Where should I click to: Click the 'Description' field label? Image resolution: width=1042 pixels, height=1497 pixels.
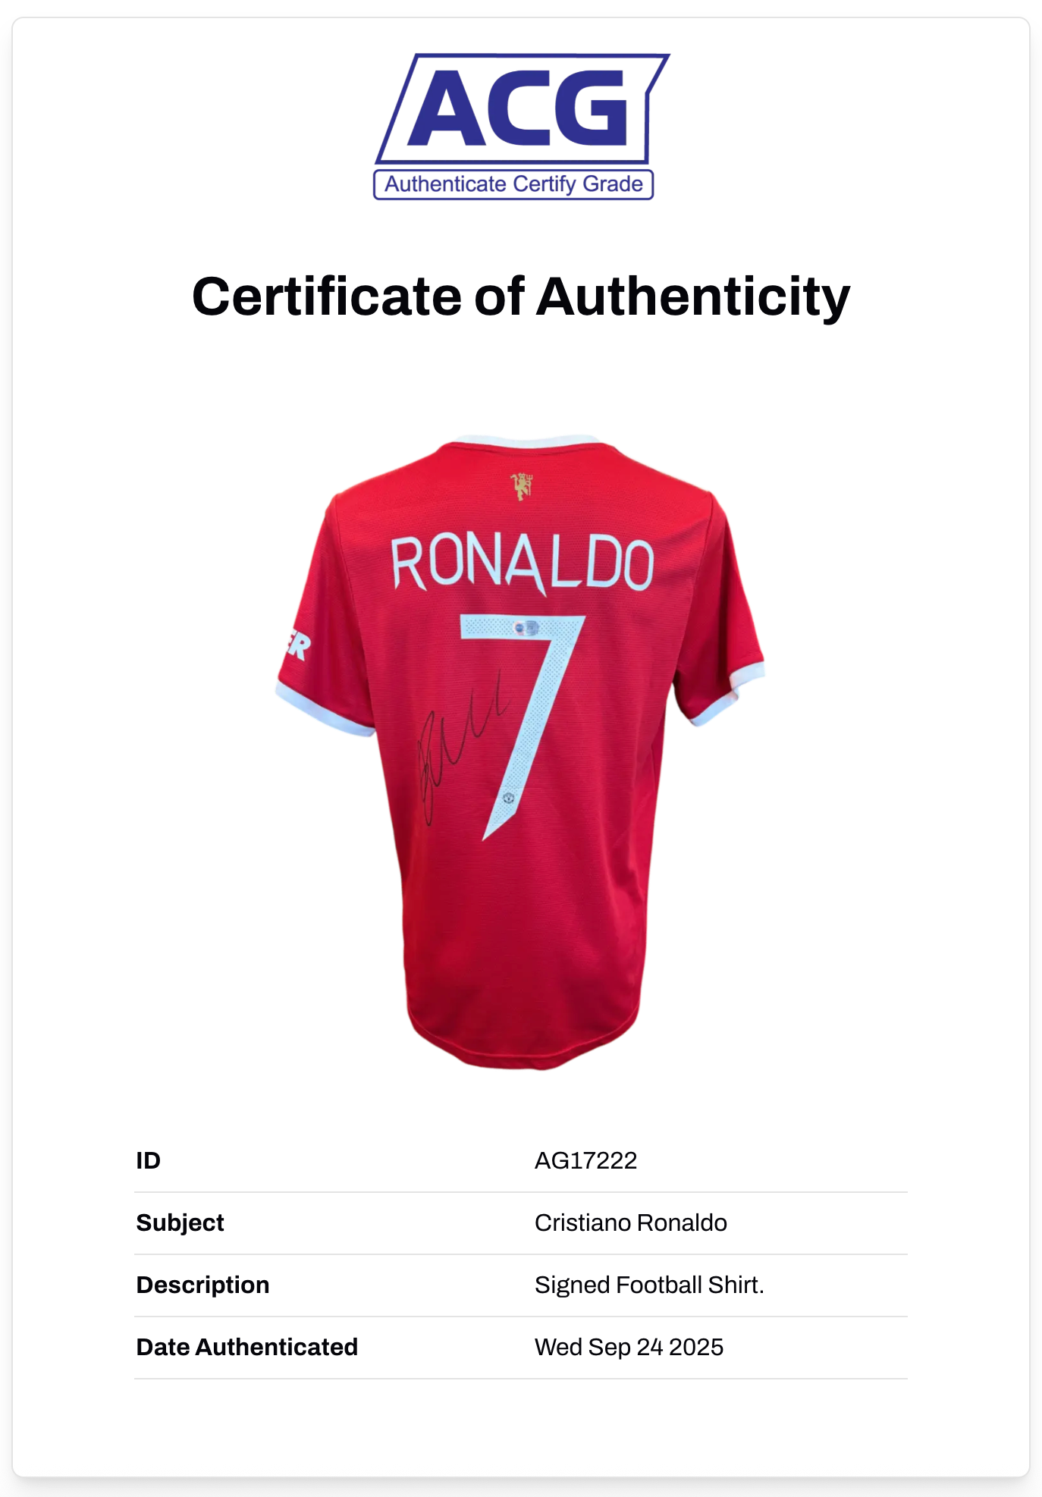point(202,1285)
